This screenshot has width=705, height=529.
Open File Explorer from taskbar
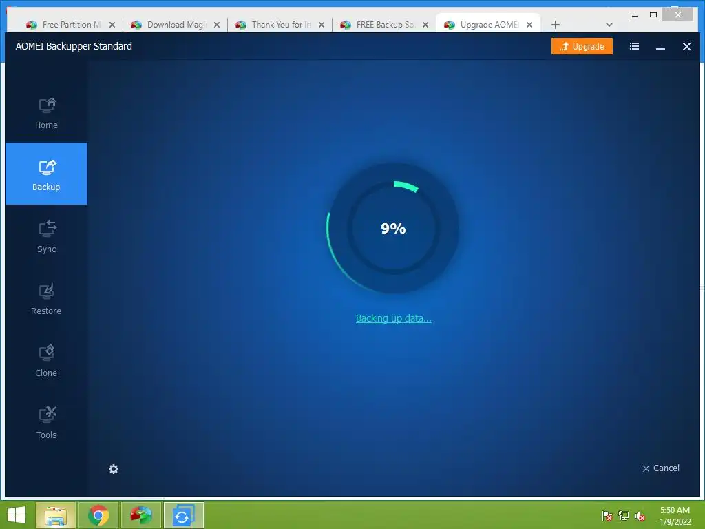tap(55, 515)
